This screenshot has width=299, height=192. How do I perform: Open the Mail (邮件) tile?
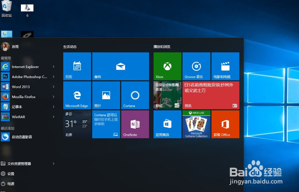coord(120,66)
